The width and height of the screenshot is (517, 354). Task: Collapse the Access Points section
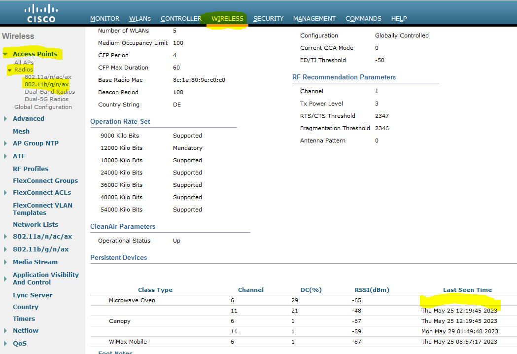[6, 53]
